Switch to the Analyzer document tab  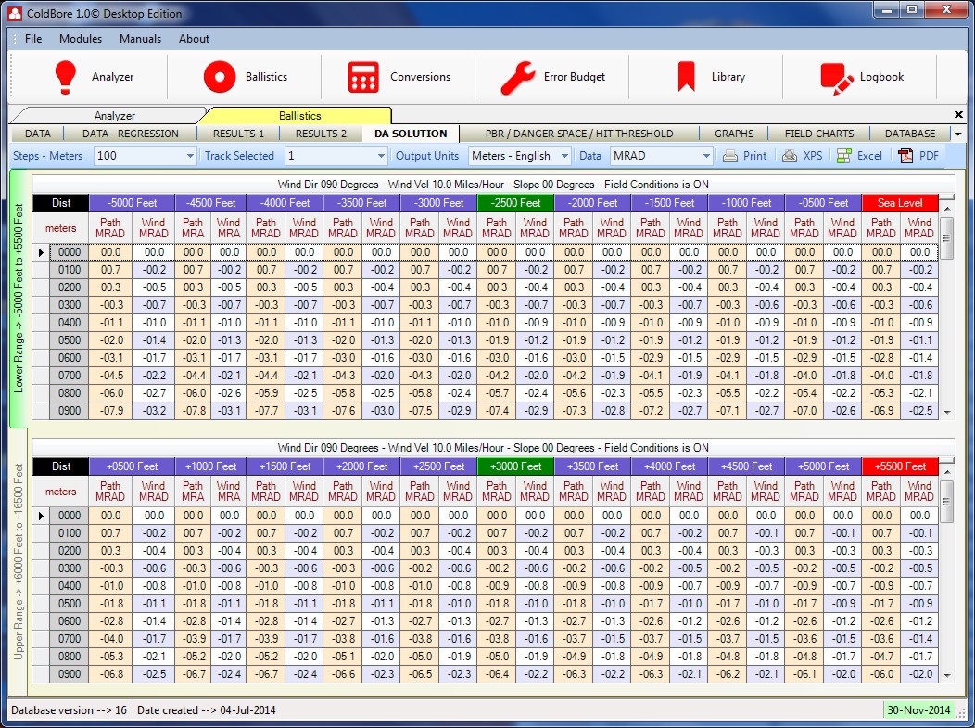114,116
